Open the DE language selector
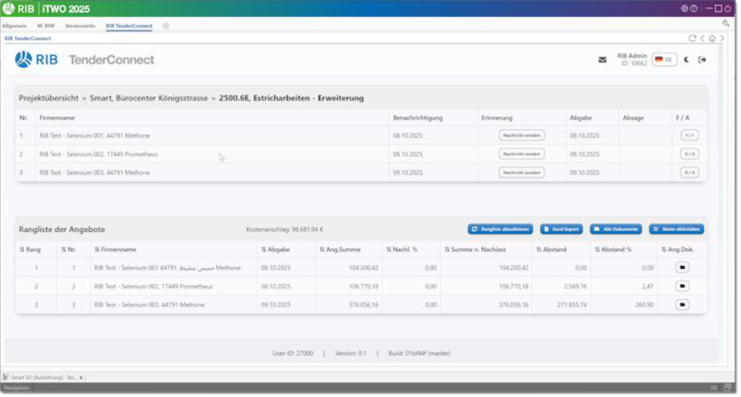This screenshot has width=741, height=397. (664, 60)
